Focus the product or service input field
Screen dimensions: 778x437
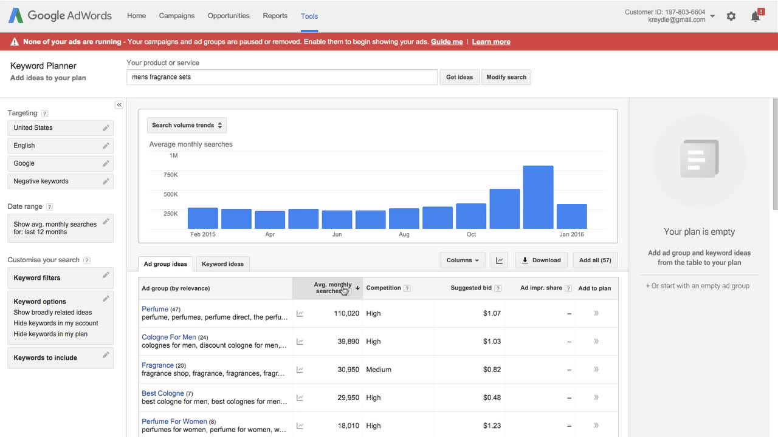[x=282, y=77]
